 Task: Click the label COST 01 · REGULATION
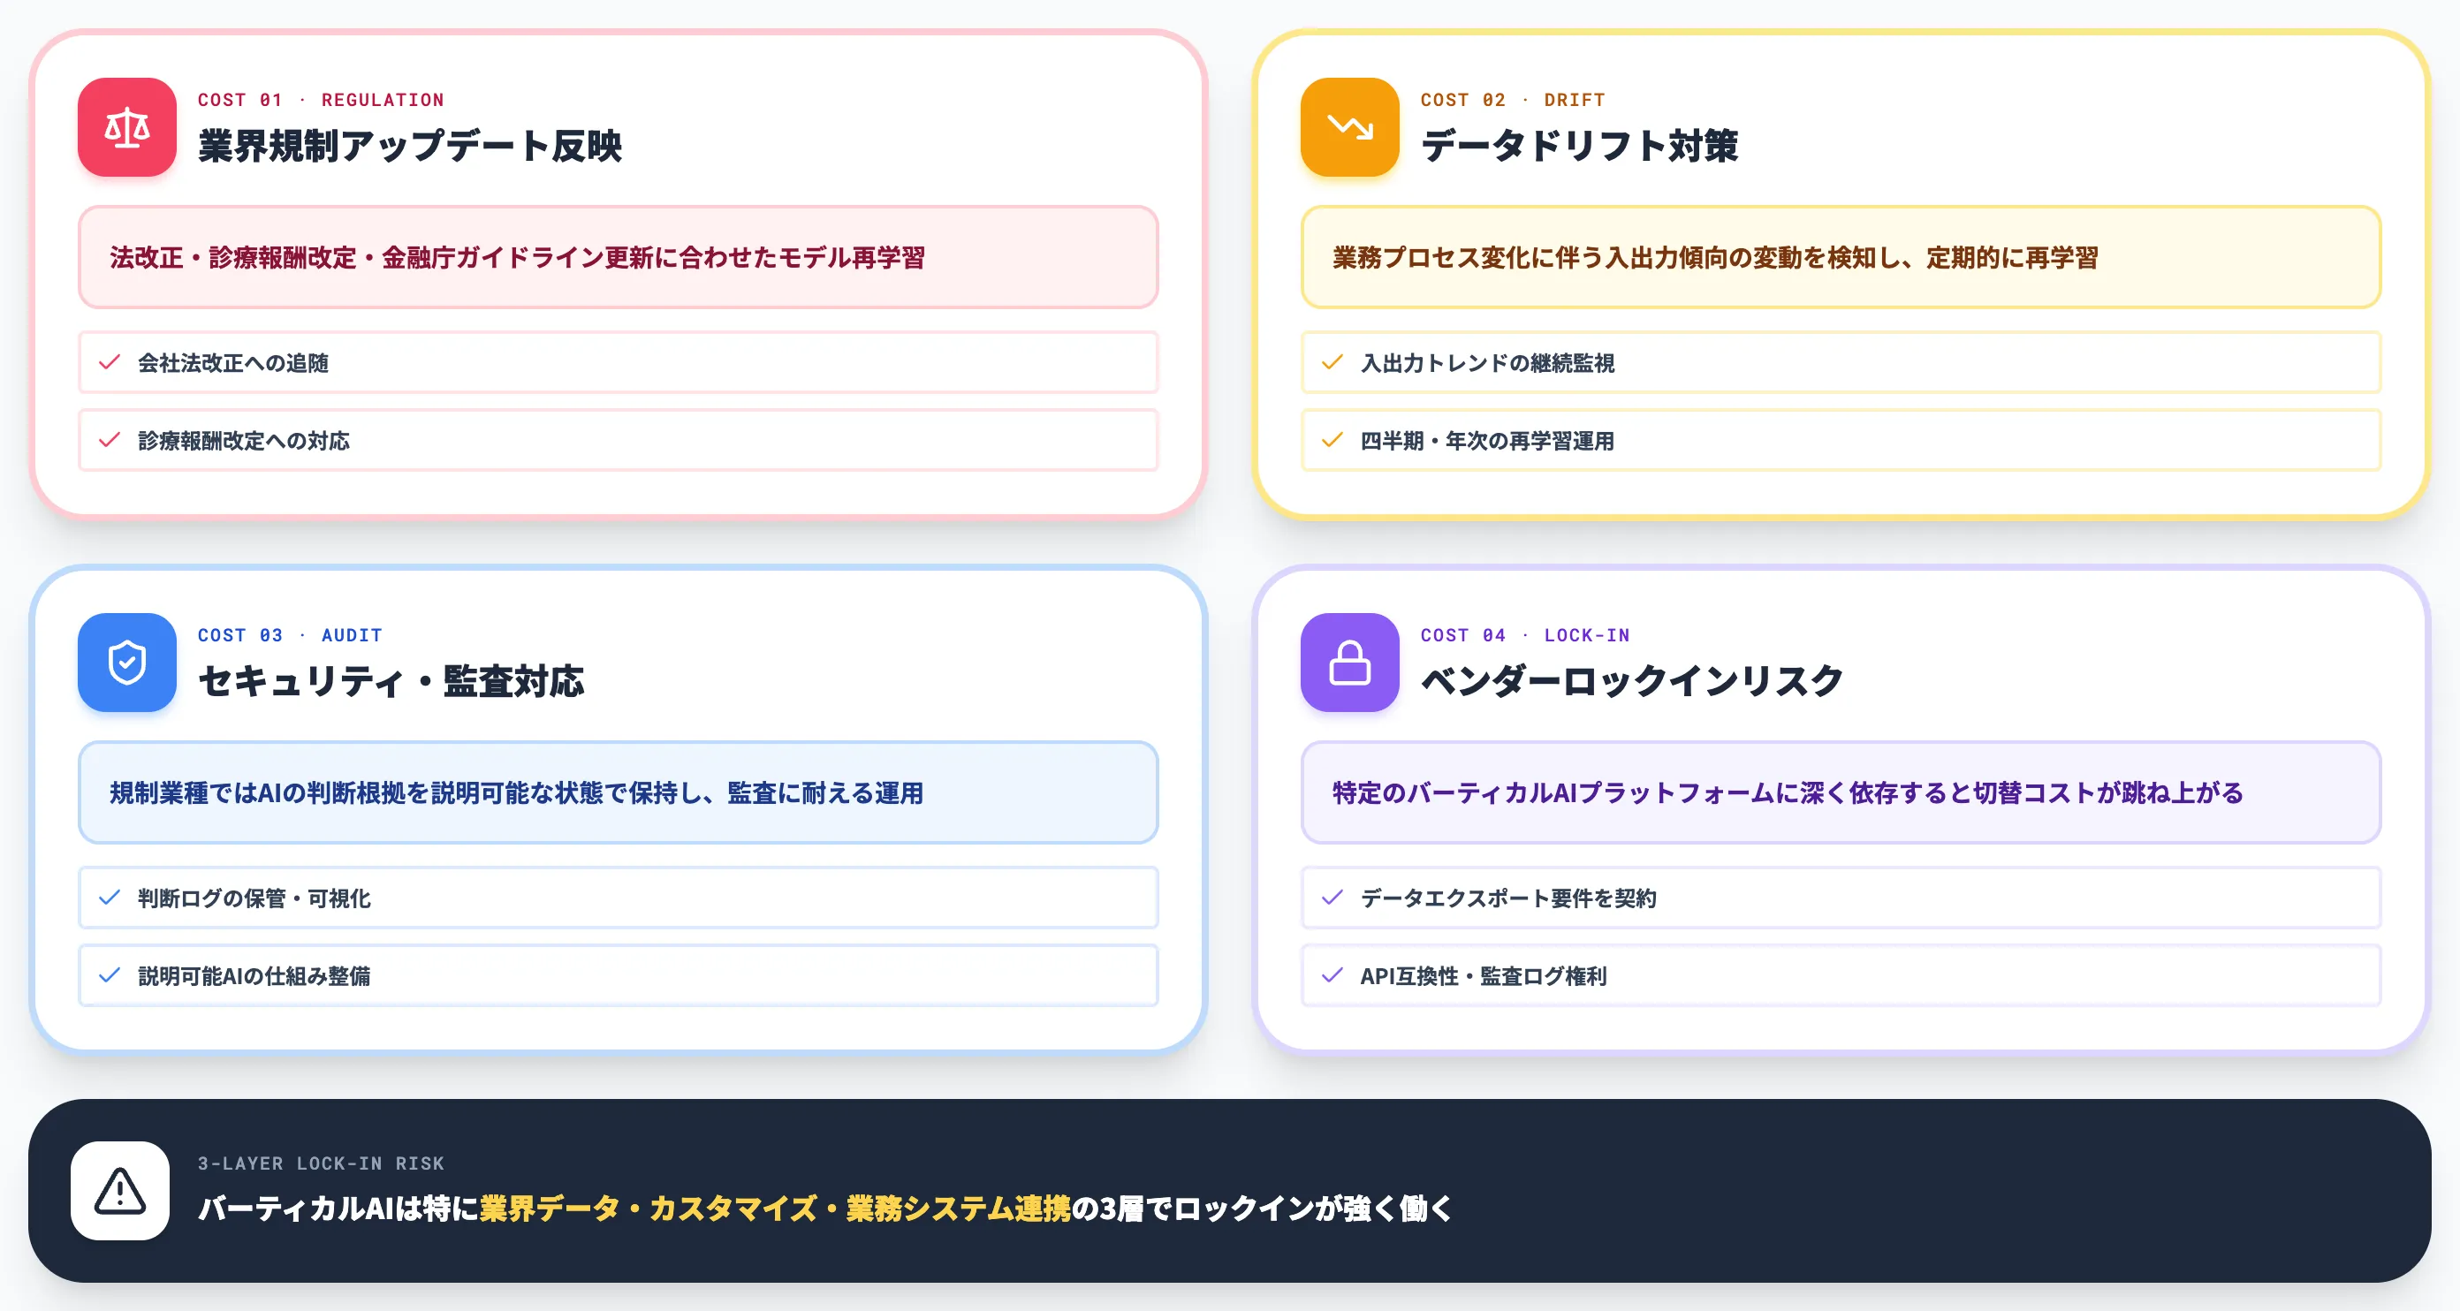pos(321,99)
